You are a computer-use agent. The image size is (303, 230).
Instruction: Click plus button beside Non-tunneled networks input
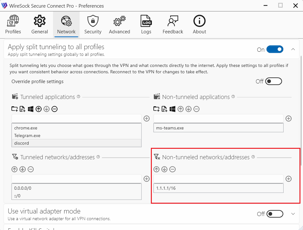click(288, 179)
